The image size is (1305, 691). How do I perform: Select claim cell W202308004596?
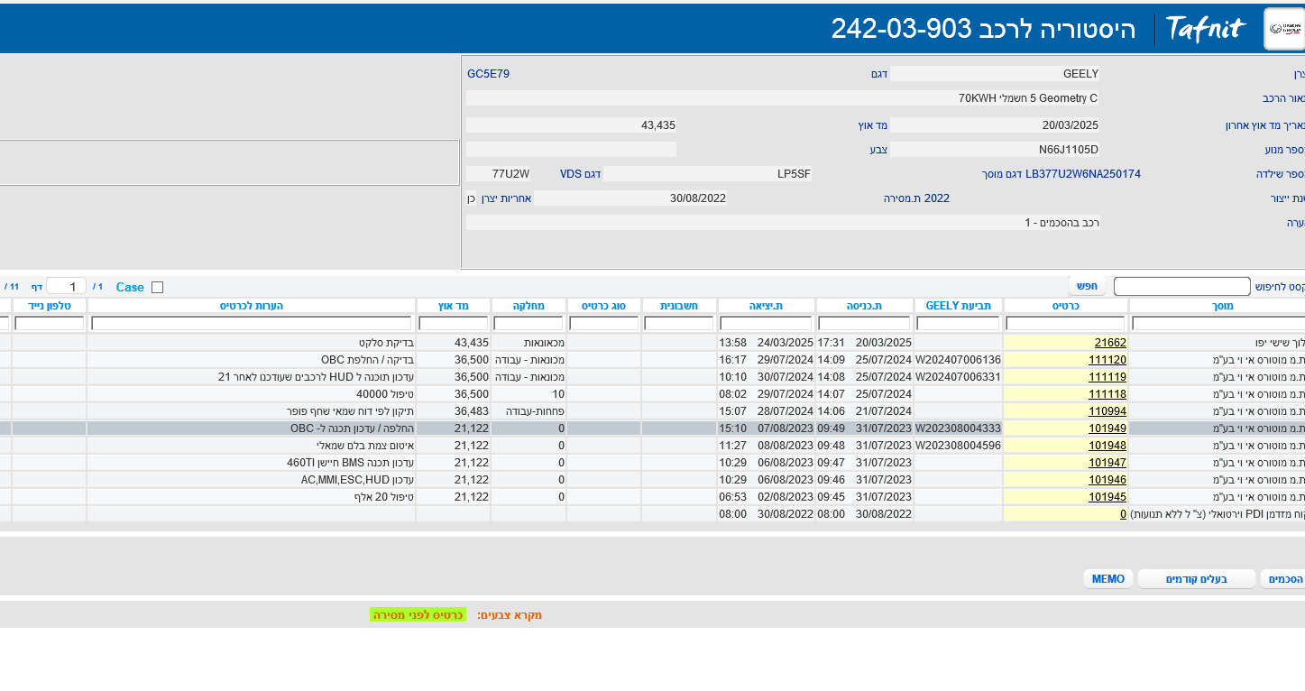click(x=958, y=446)
